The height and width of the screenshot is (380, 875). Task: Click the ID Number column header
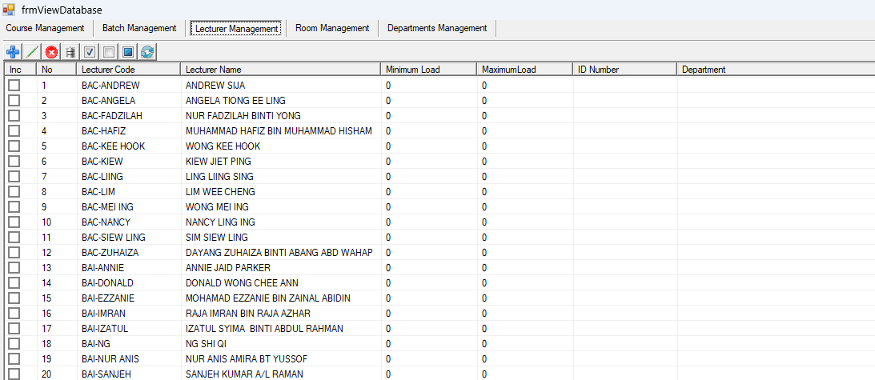coord(625,70)
